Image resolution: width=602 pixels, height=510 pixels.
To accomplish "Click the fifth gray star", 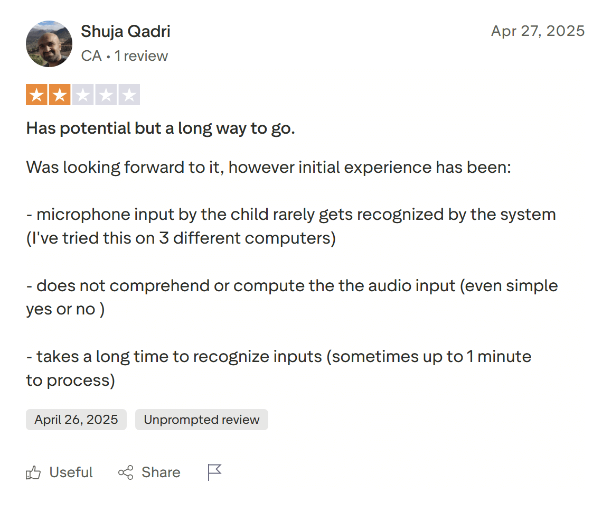I will 128,94.
